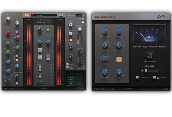This screenshot has height=117, width=172.
Task: Select preset slot B in Bus Compressor
Action: (112, 89)
